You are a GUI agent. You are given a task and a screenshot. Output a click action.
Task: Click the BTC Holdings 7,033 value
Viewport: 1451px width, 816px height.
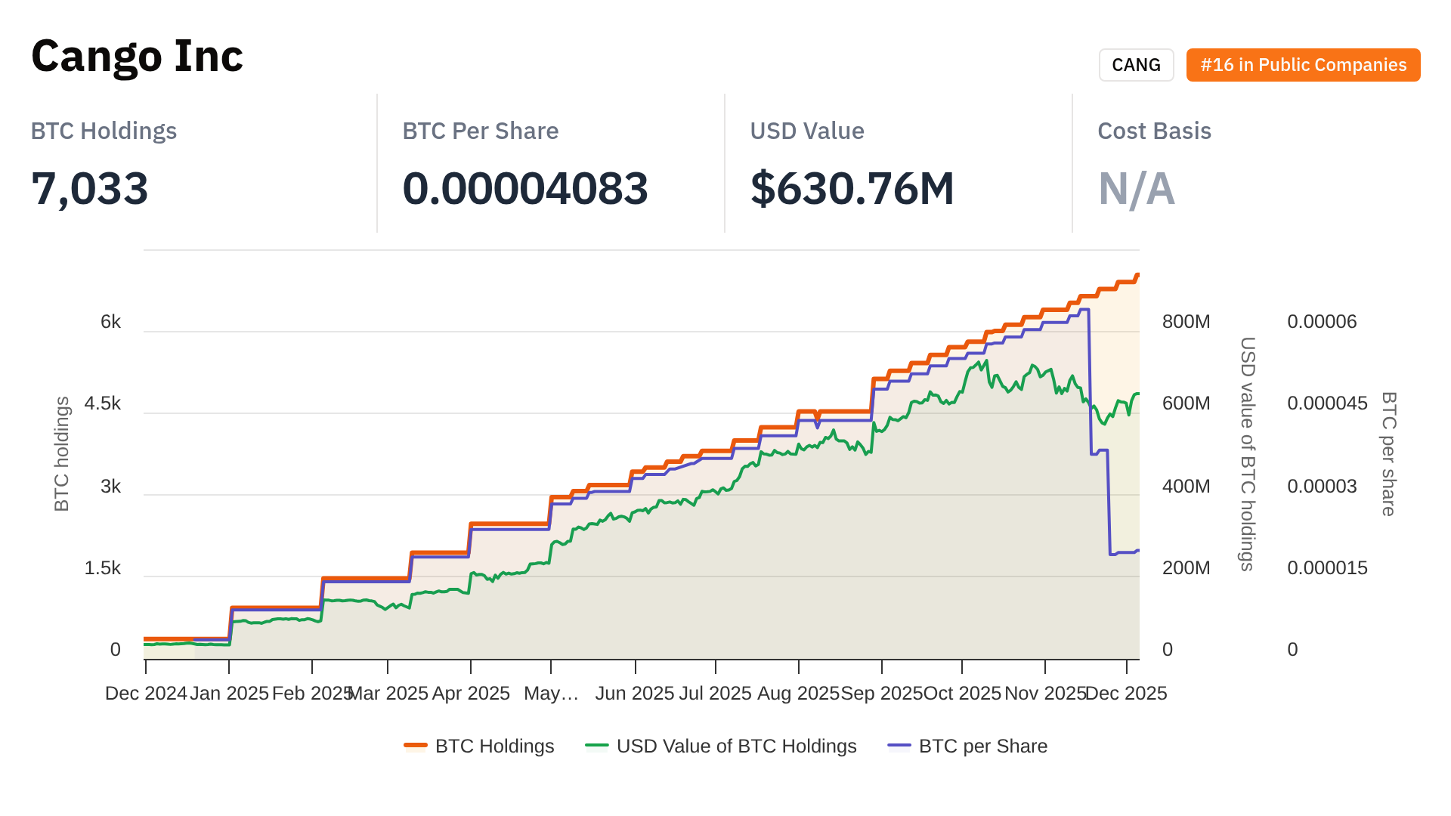90,188
